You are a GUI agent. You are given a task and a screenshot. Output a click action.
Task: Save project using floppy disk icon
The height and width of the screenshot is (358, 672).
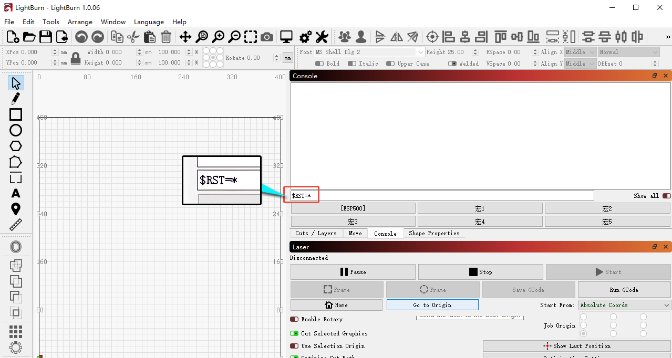pos(46,37)
